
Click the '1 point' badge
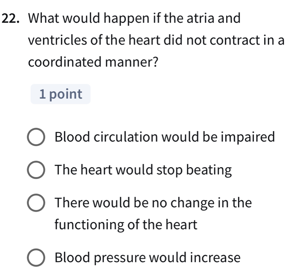tap(60, 94)
